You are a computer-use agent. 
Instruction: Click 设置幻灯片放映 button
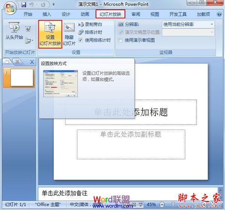point(50,34)
